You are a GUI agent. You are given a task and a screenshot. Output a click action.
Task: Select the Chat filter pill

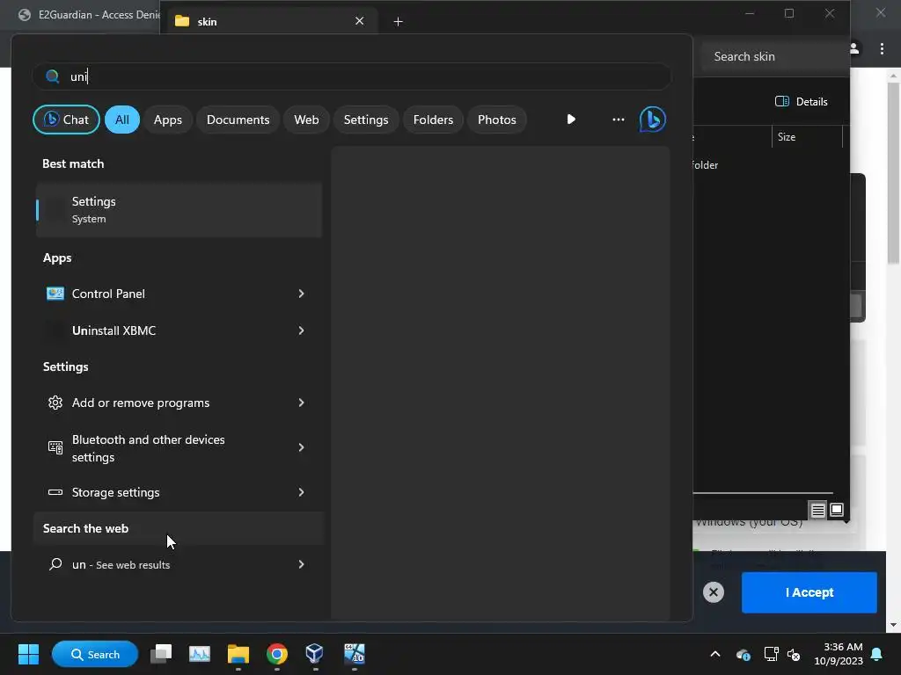pyautogui.click(x=66, y=120)
